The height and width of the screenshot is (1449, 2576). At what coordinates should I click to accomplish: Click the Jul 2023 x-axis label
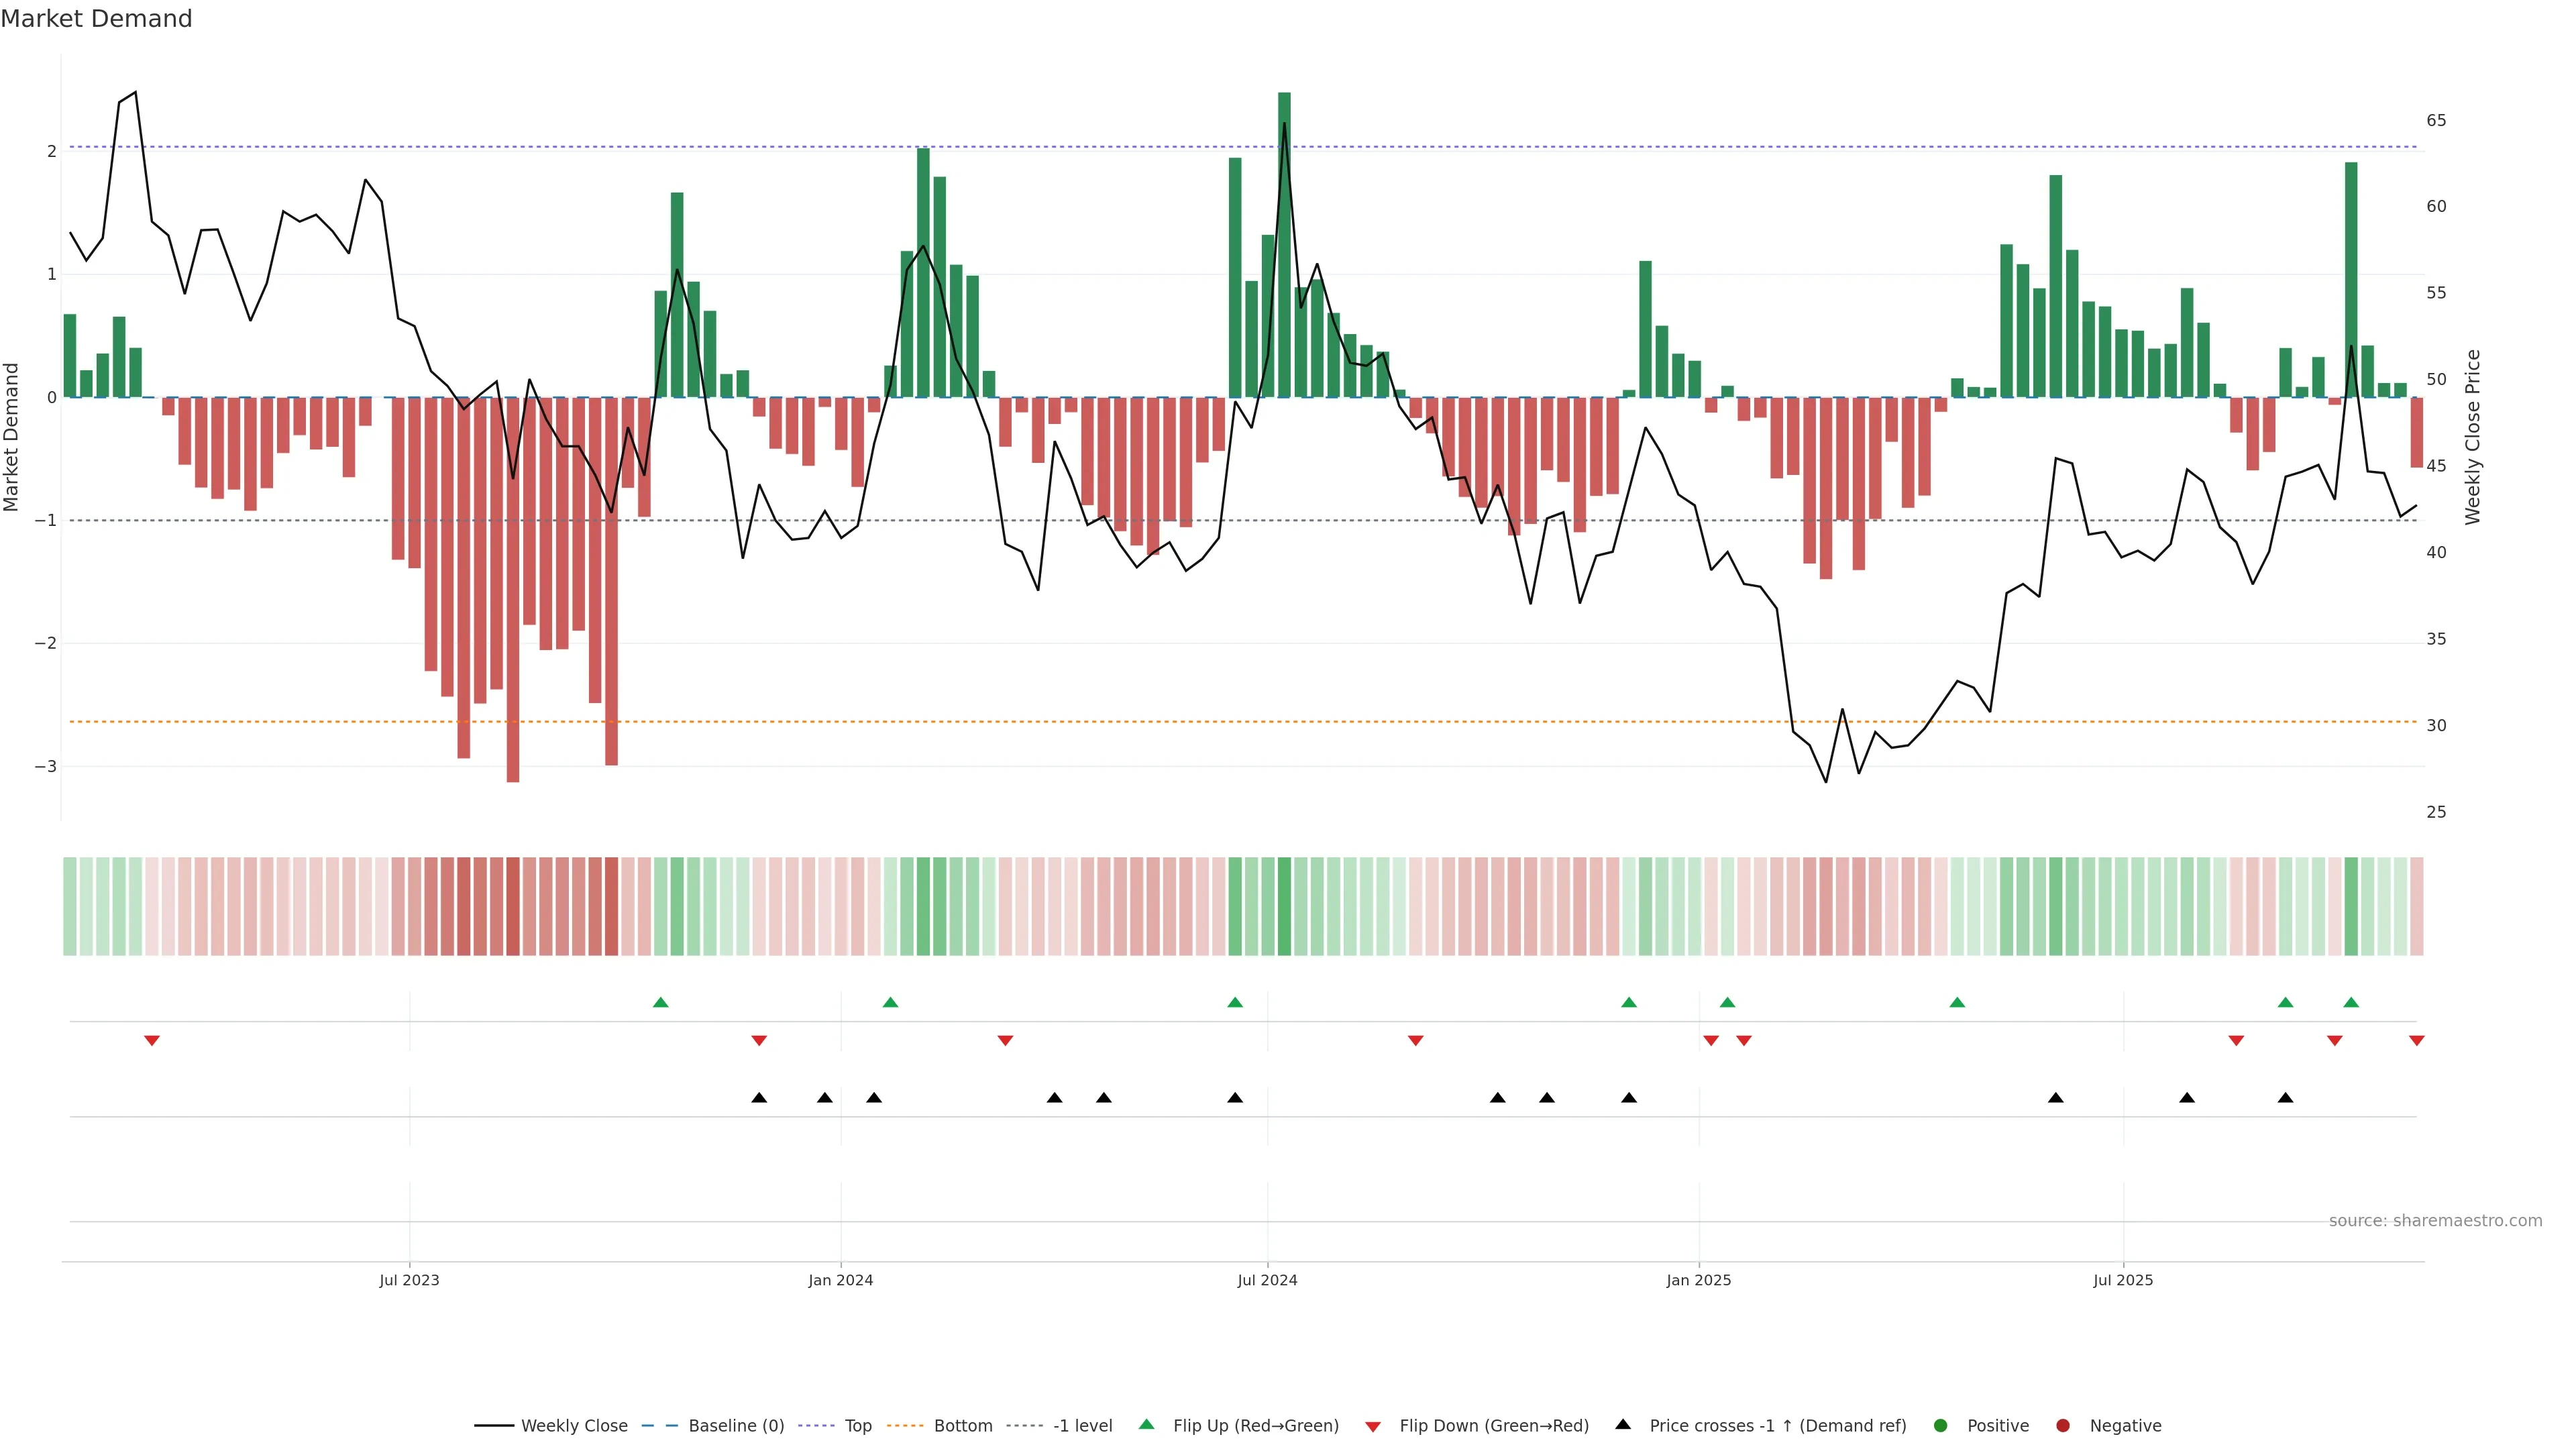pos(409,1280)
